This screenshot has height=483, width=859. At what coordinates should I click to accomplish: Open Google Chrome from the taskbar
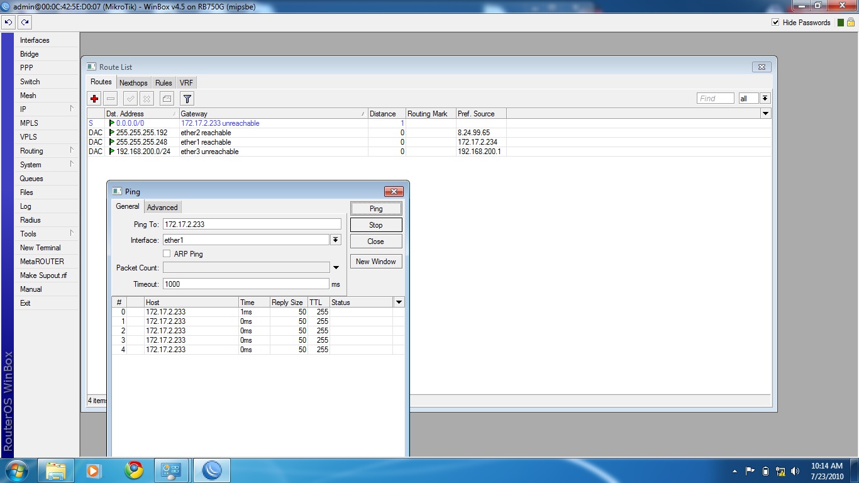(133, 470)
